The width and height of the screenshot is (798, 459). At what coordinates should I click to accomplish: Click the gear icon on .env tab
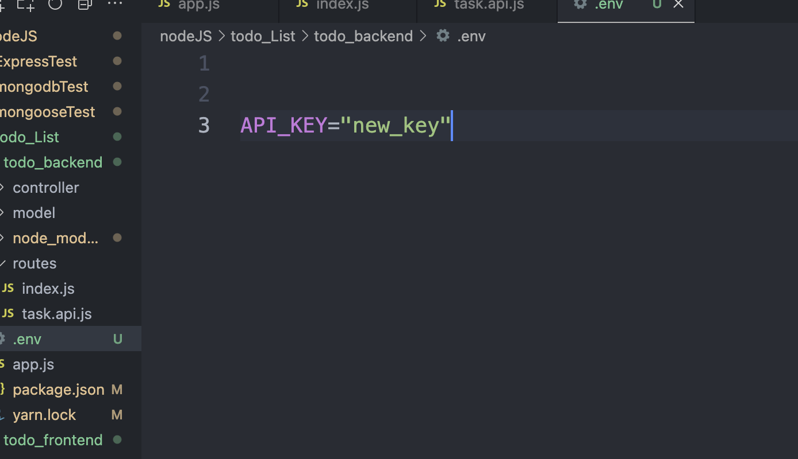point(581,4)
